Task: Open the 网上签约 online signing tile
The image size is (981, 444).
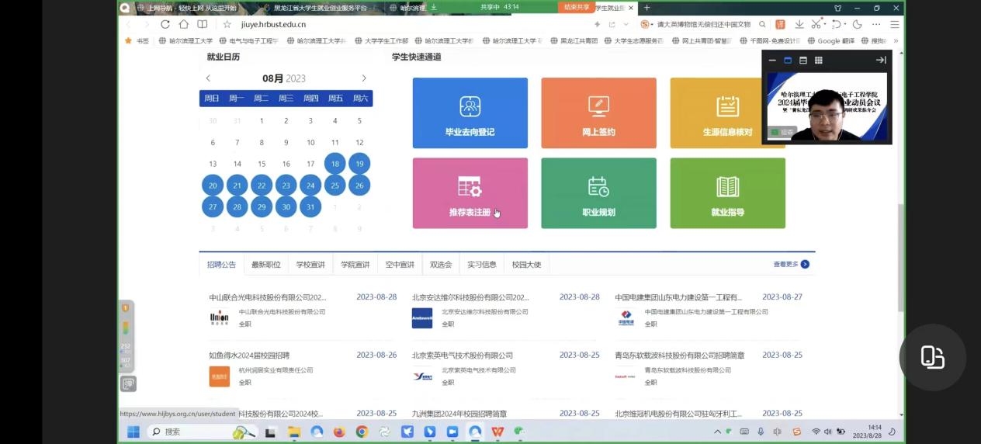Action: click(x=598, y=113)
